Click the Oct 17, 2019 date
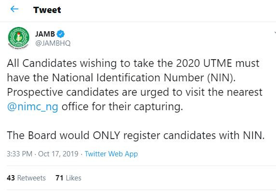This screenshot has height=191, width=276. pos(58,154)
